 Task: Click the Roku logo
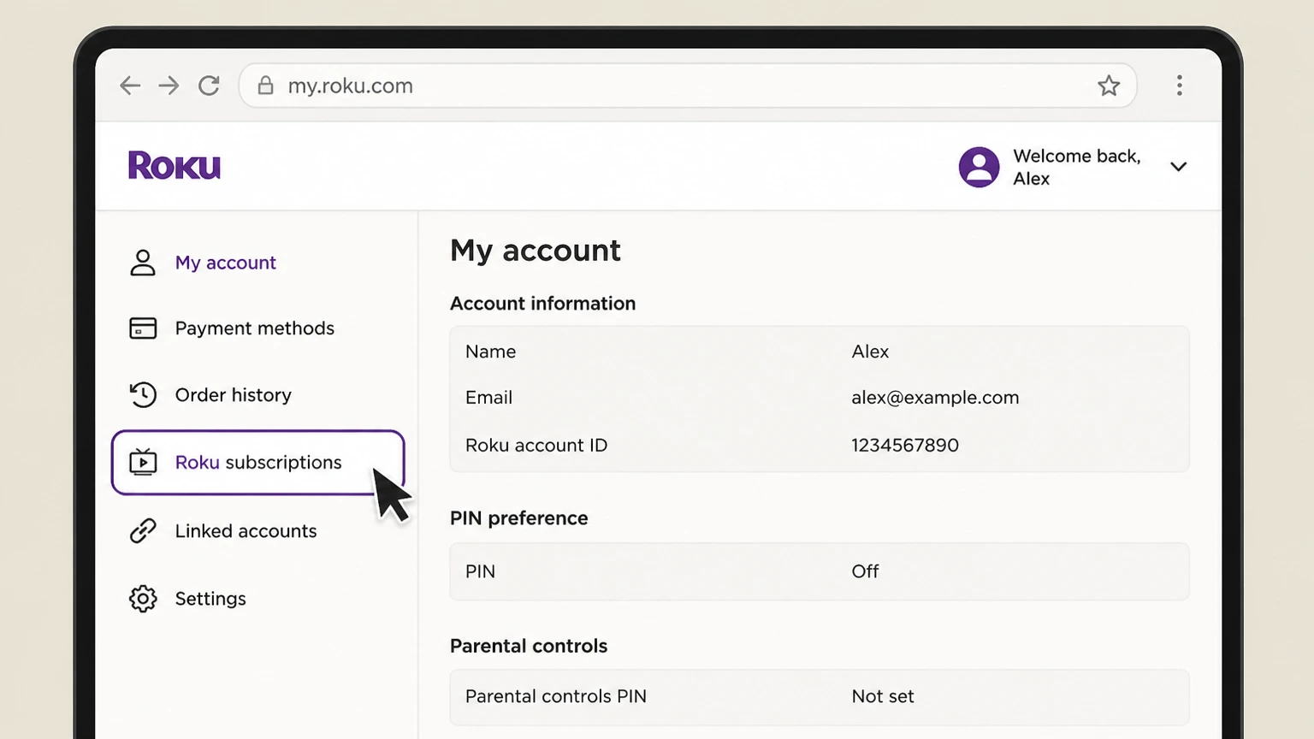(175, 166)
